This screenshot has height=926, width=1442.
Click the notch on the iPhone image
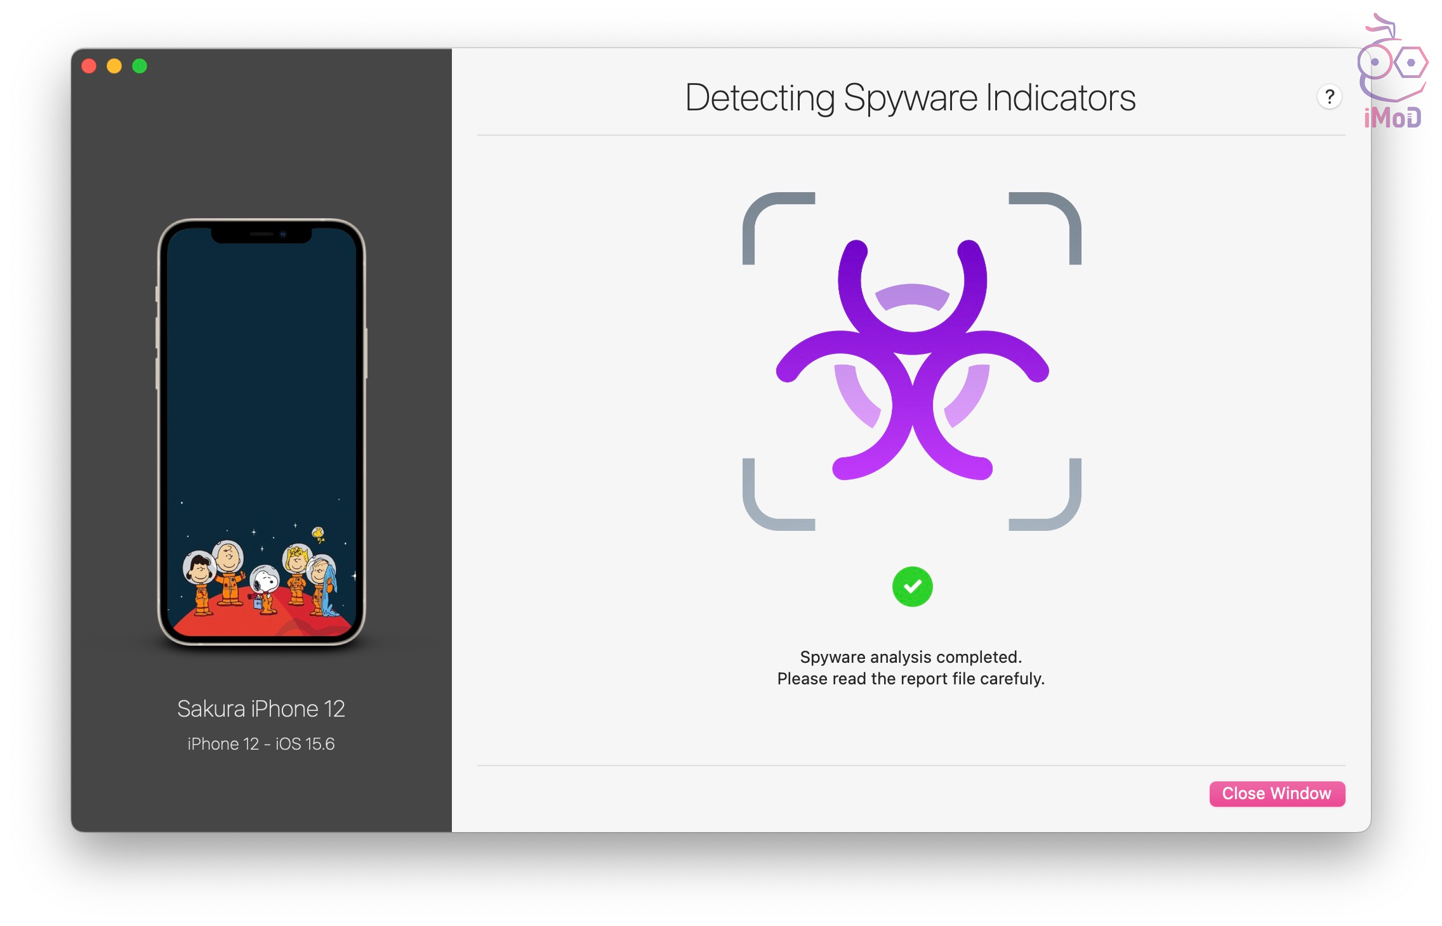point(261,235)
